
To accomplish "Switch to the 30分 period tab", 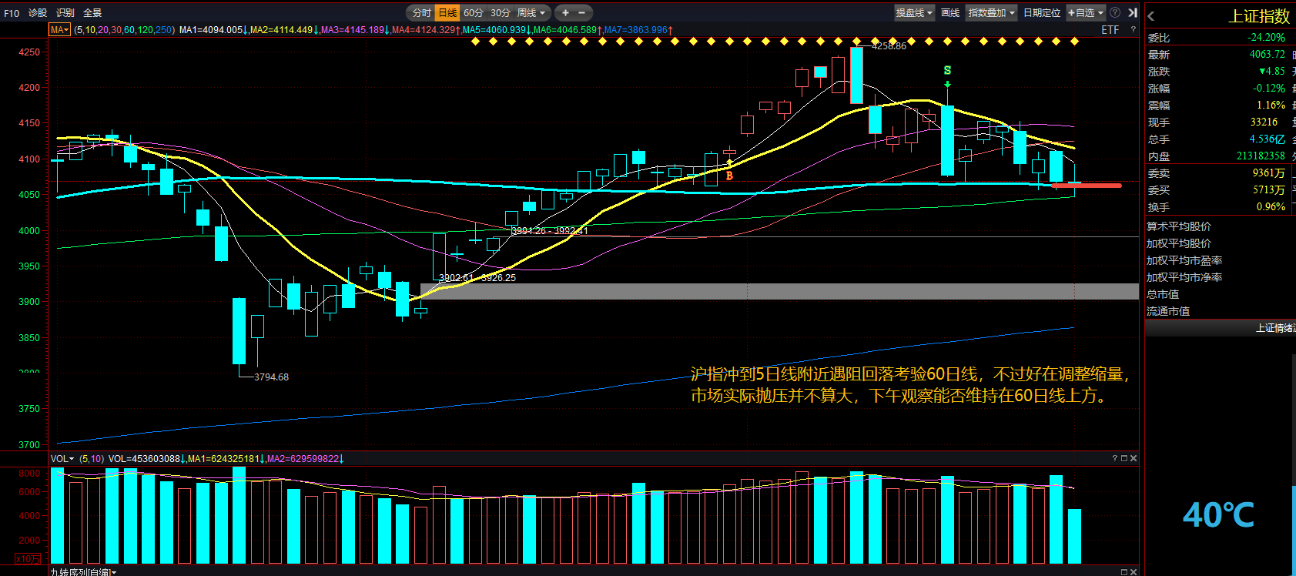I will click(501, 13).
